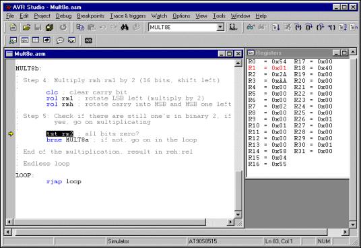Toggle the third window-view icon in second toolbar
The width and height of the screenshot is (361, 248).
36,40
